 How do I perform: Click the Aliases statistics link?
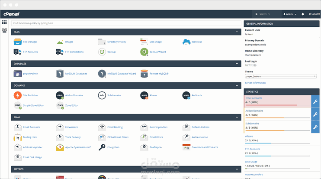[249, 136]
